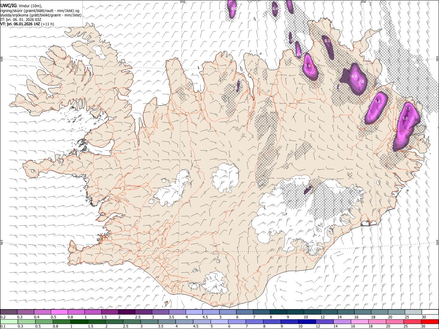Click the 1.9 precipitation label on the map

[308, 66]
